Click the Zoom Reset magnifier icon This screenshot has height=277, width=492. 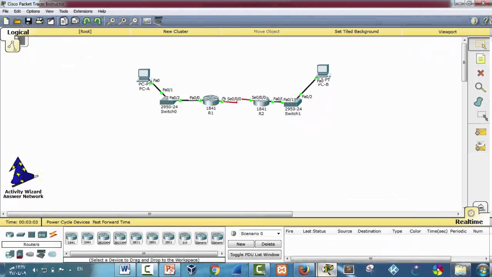tap(123, 21)
